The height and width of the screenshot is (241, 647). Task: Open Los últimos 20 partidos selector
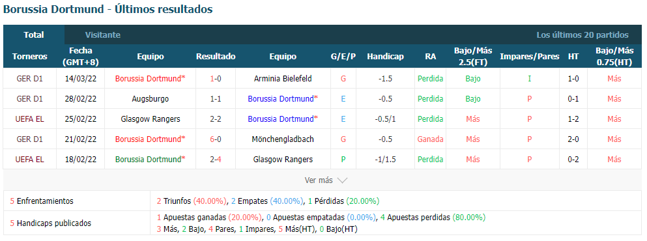582,35
